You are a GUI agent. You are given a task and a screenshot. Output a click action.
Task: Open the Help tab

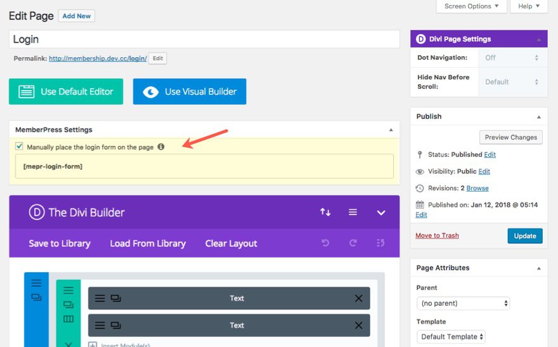tap(528, 6)
